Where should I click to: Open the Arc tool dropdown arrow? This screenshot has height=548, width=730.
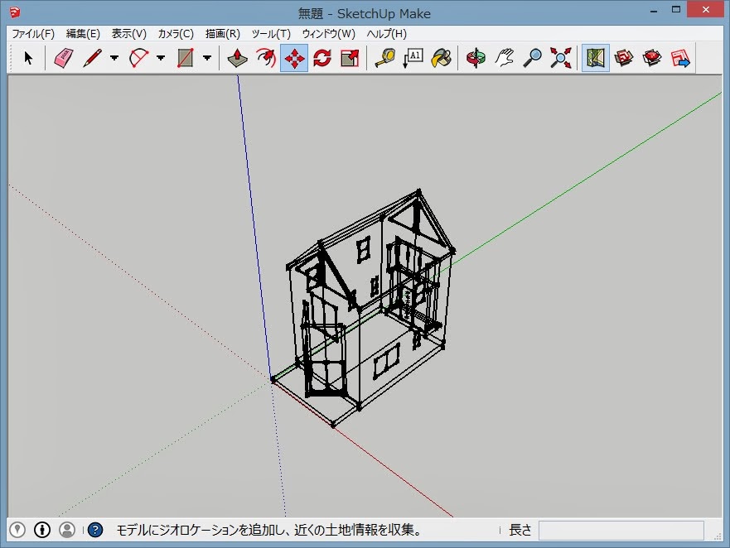161,58
